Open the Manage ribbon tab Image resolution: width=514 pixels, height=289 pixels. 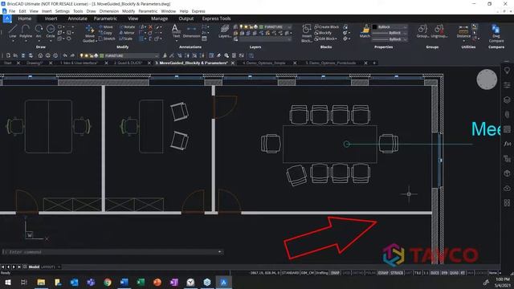(x=159, y=18)
